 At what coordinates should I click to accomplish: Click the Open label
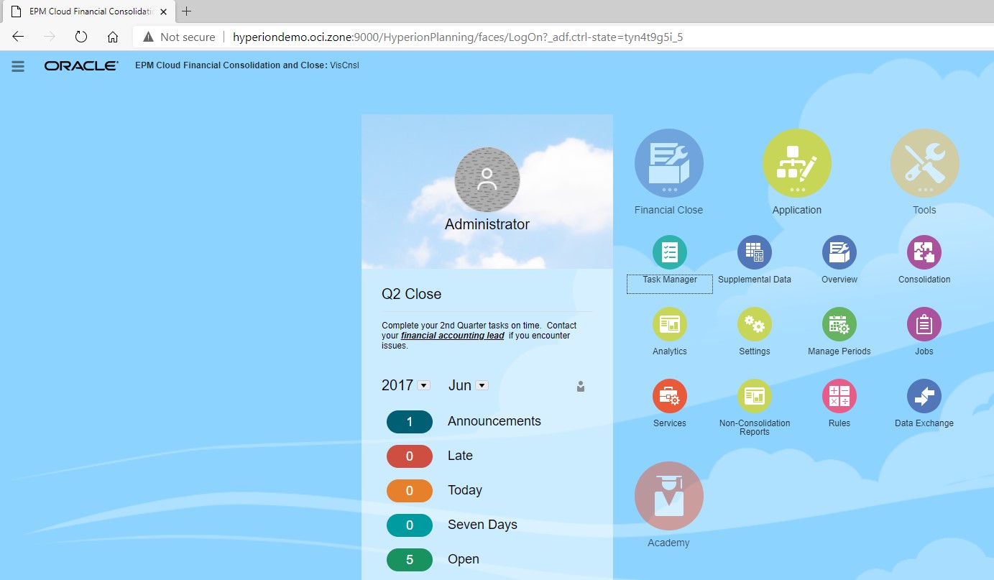coord(464,559)
